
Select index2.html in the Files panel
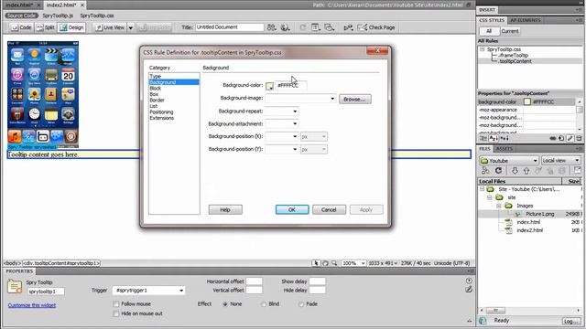coord(529,230)
